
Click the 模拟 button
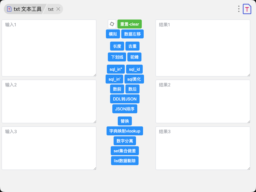pyautogui.click(x=113, y=34)
